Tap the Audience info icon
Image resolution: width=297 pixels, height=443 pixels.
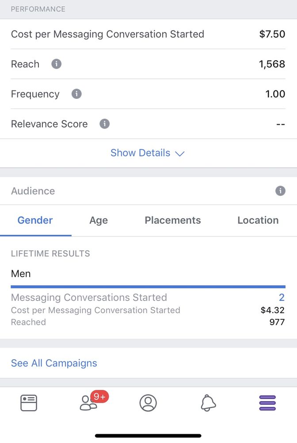pos(280,191)
